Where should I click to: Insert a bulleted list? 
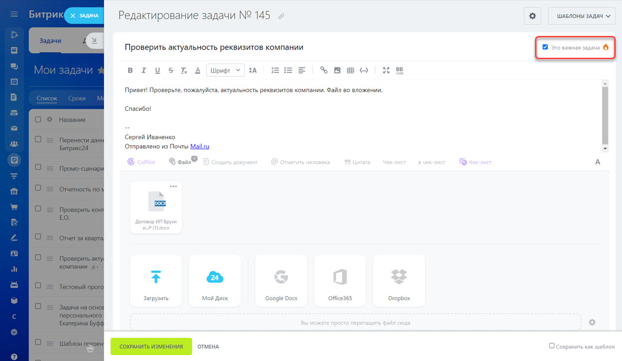coord(288,70)
